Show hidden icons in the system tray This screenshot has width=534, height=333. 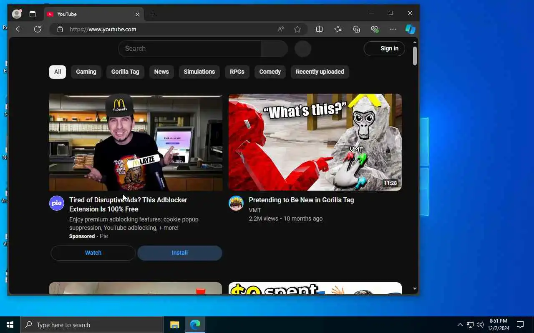460,325
